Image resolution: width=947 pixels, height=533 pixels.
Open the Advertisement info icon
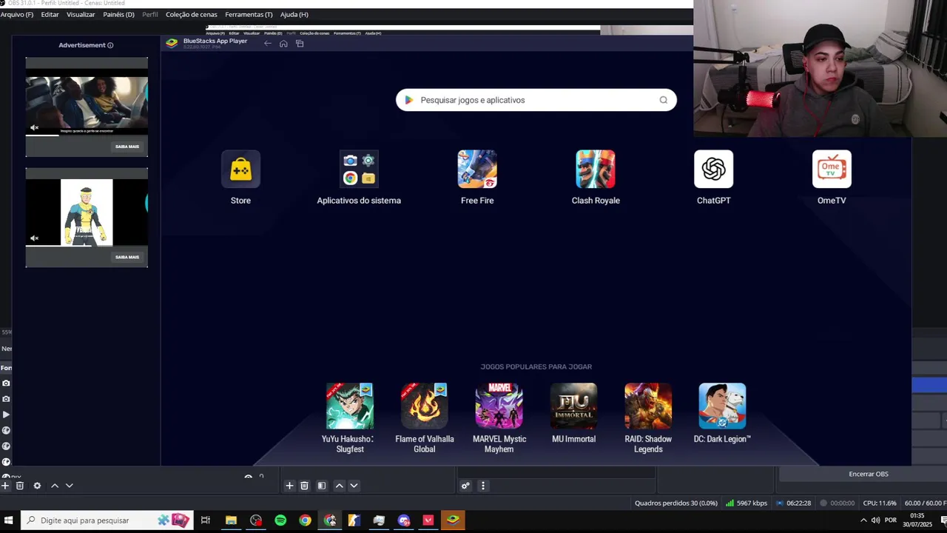[110, 45]
